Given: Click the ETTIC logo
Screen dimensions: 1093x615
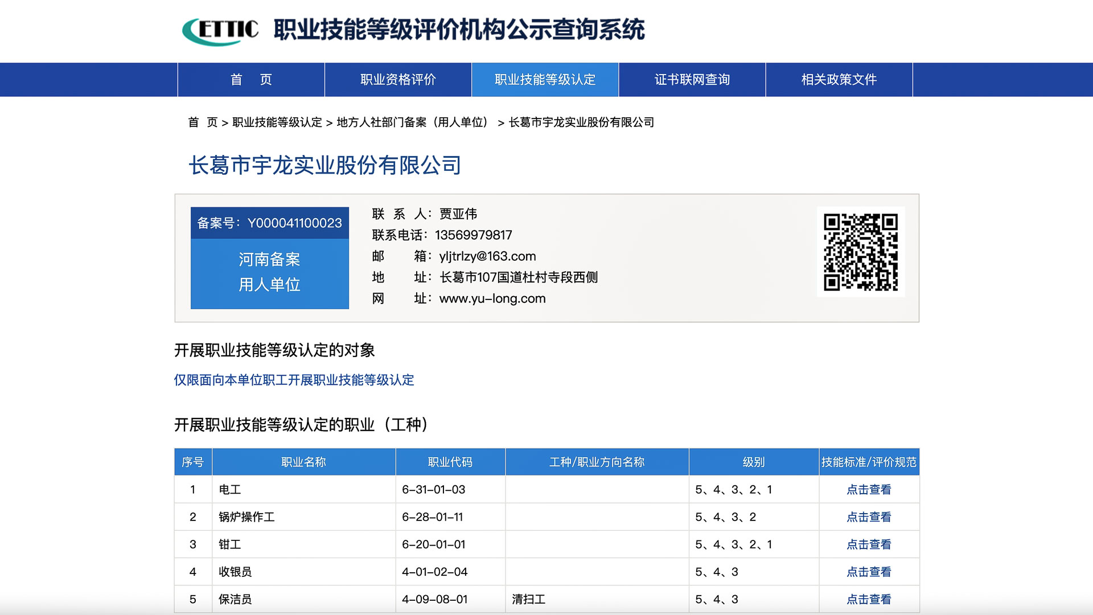Looking at the screenshot, I should (220, 30).
